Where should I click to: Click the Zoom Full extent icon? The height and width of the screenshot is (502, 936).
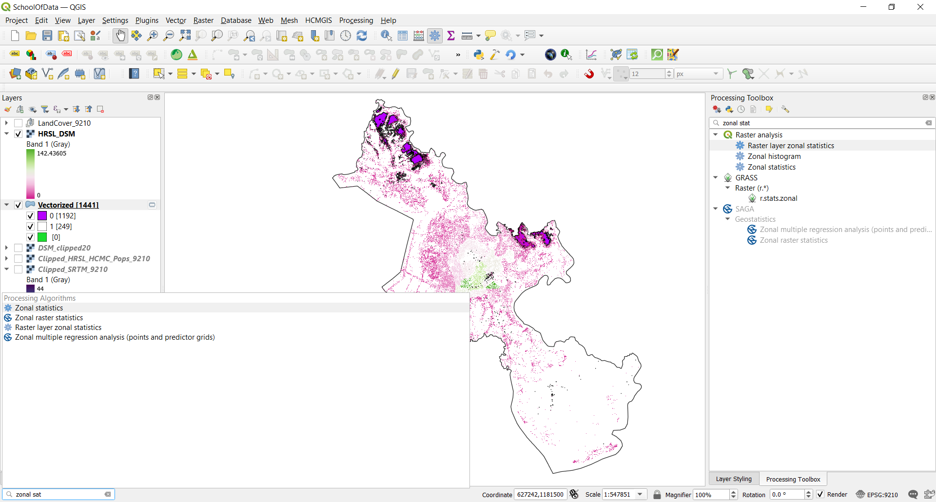[x=185, y=36]
